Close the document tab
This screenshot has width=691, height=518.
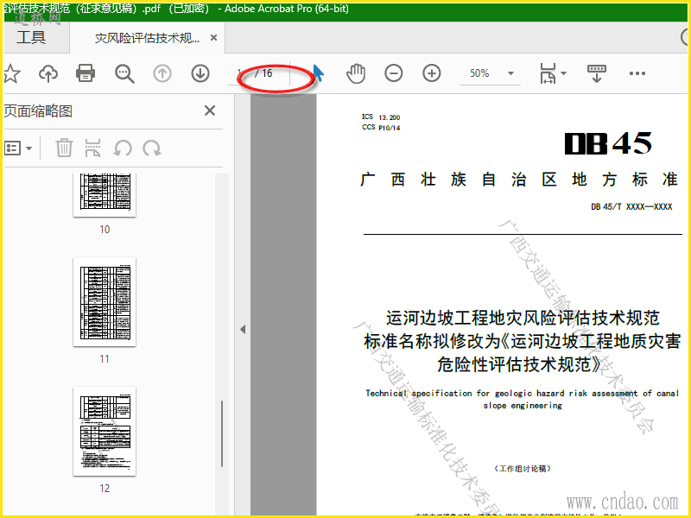213,38
